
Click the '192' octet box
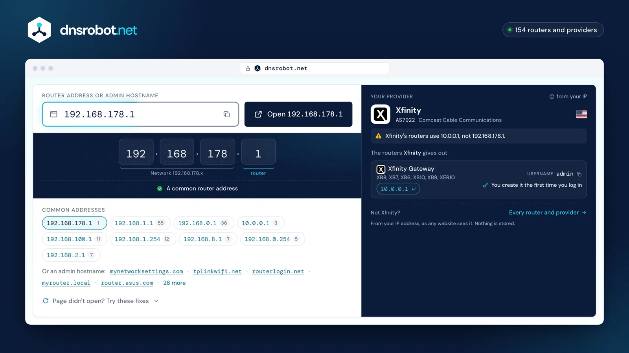click(136, 152)
